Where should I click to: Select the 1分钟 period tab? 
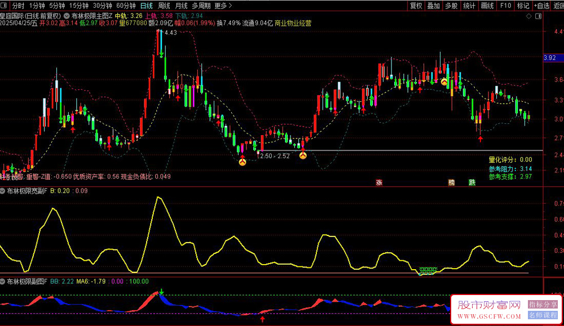[x=37, y=6]
